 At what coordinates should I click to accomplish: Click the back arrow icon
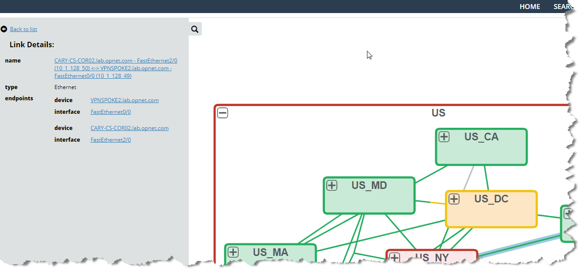[4, 29]
